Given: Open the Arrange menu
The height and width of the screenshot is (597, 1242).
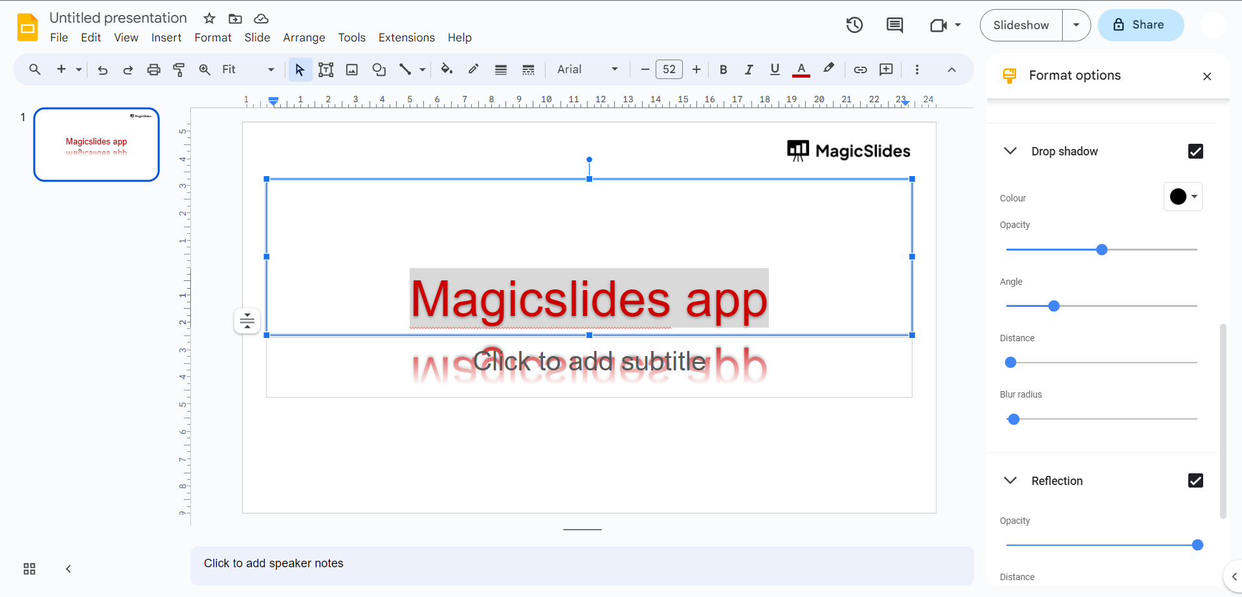Looking at the screenshot, I should point(304,38).
